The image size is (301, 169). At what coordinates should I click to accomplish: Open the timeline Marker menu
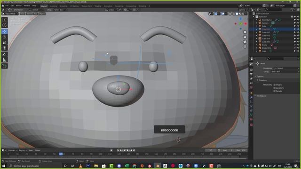(38, 150)
